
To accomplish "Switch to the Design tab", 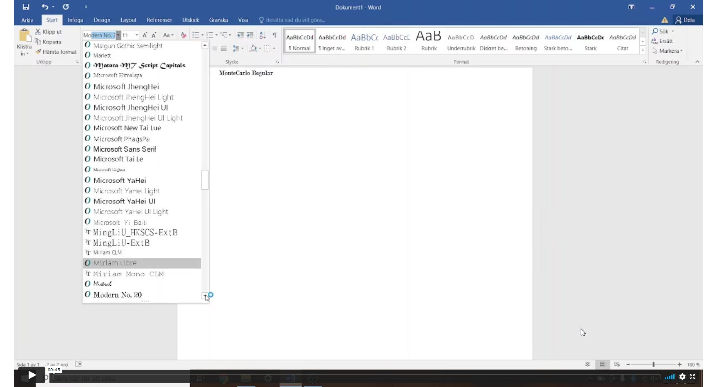I will [x=102, y=20].
